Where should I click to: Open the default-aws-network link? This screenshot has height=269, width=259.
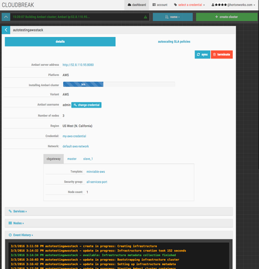[x=76, y=147]
